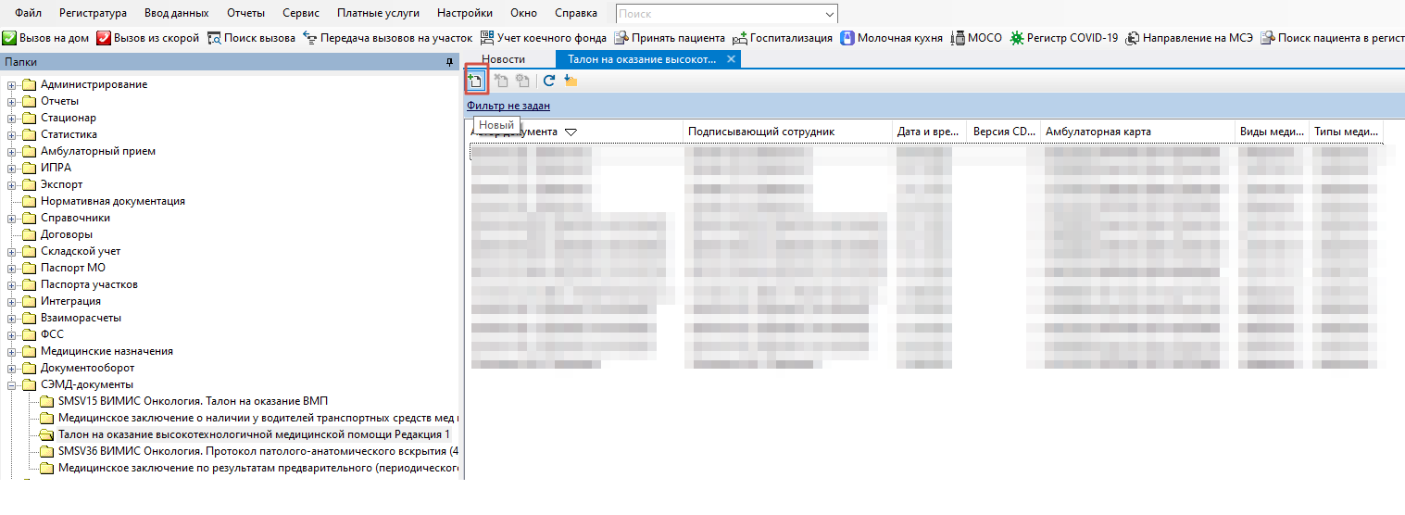1405x515 pixels.
Task: Expand the ИПРА tree node
Action: point(13,169)
